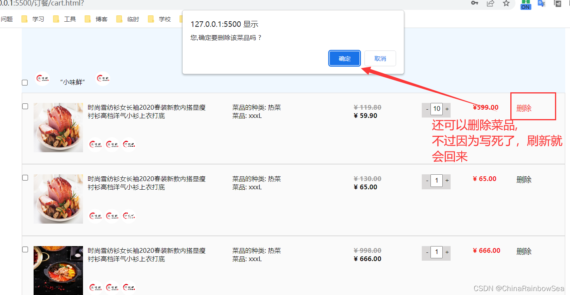Click third badge icon under ¥ 65.00 dish
The image size is (570, 295).
(x=129, y=216)
